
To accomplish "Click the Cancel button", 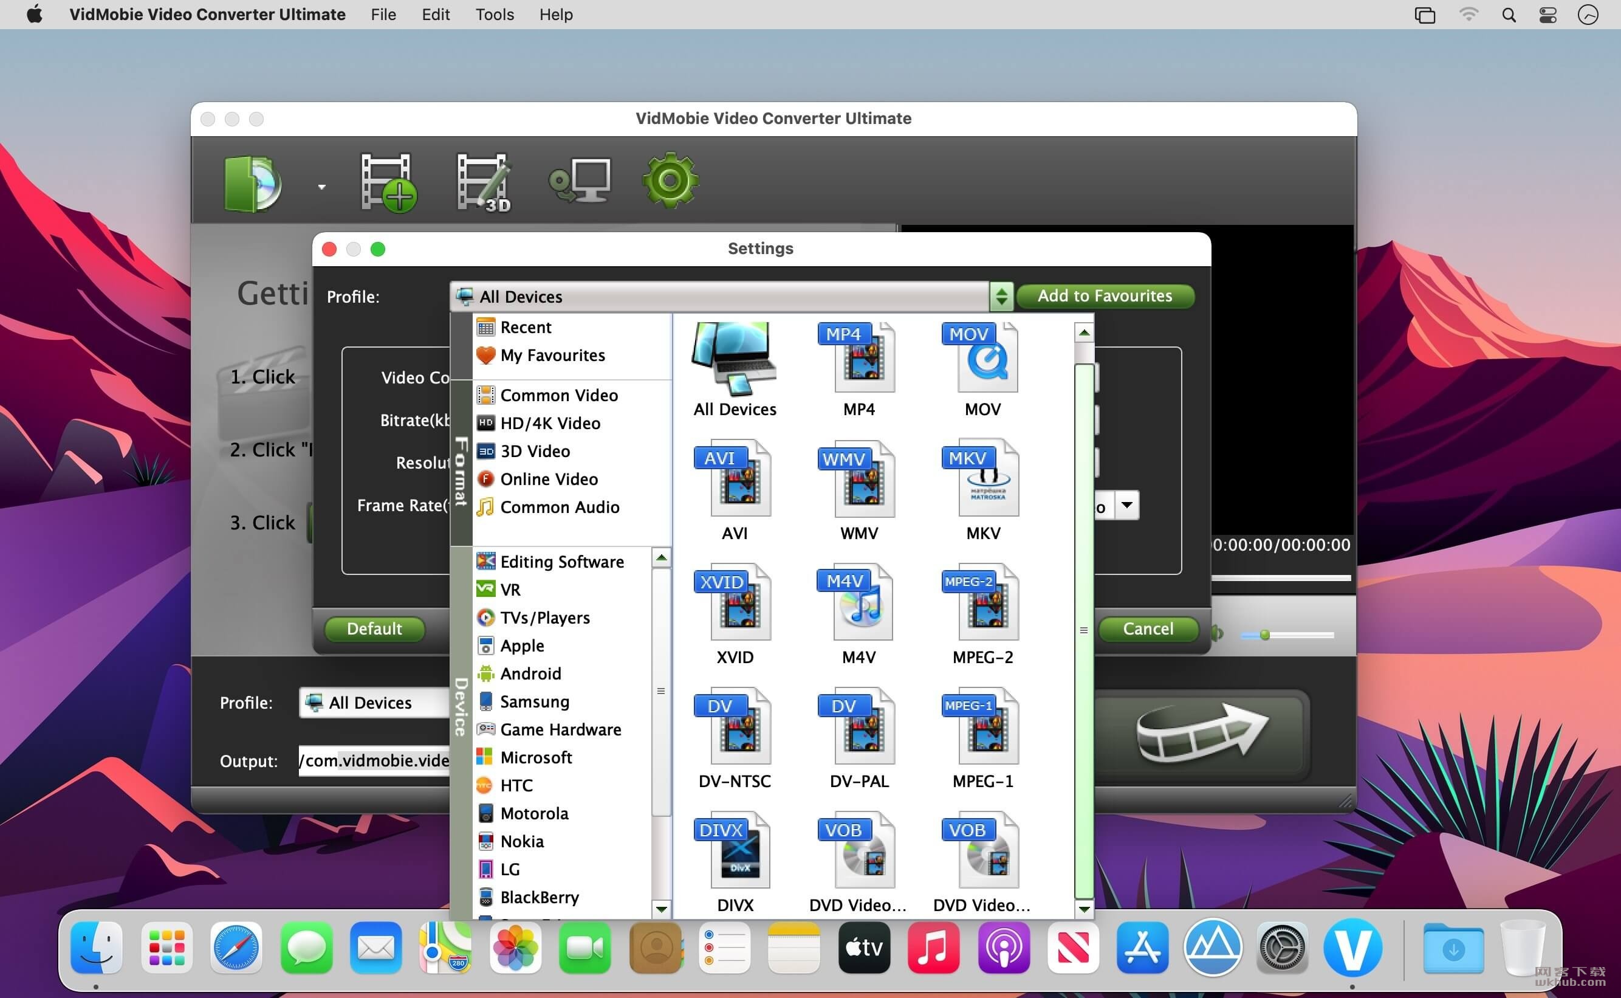I will (1148, 628).
